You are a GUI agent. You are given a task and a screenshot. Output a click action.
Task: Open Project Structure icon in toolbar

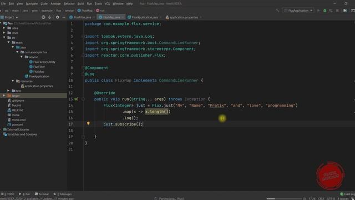(x=345, y=11)
